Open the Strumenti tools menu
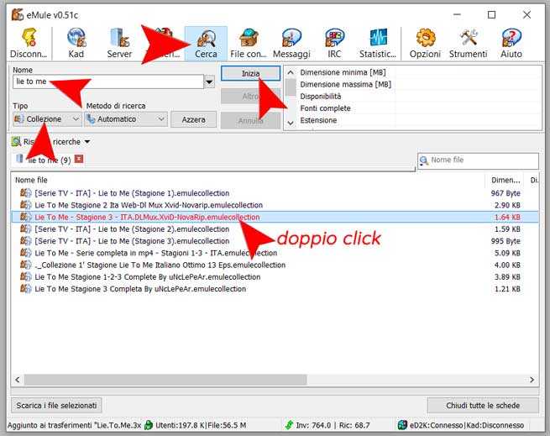 click(469, 43)
